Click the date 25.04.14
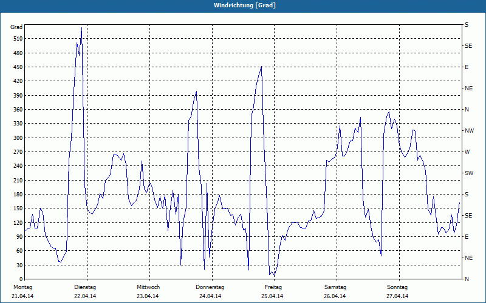 272,296
